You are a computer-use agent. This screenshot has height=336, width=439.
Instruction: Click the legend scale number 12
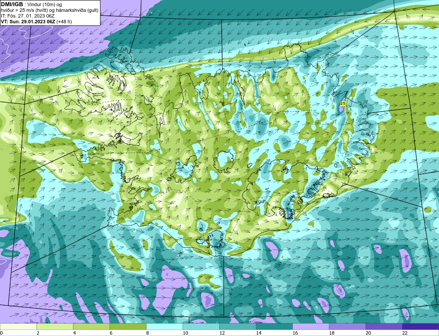pyautogui.click(x=222, y=333)
